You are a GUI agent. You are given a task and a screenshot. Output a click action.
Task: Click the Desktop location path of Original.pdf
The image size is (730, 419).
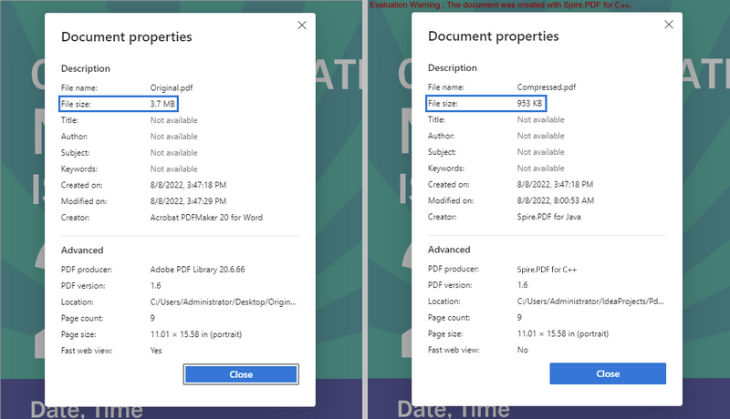click(x=224, y=301)
